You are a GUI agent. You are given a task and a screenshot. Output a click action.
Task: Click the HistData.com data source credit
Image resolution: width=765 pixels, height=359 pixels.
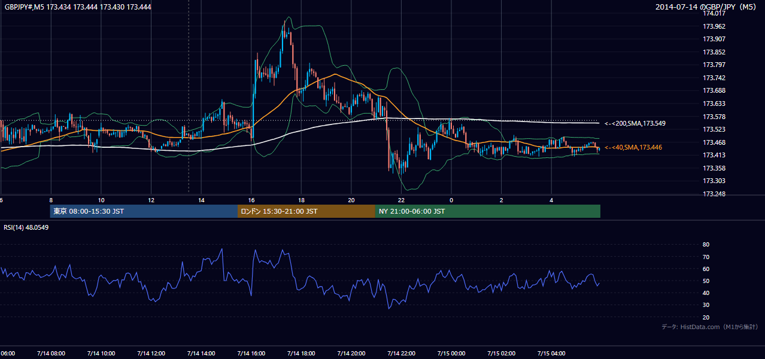coord(710,327)
